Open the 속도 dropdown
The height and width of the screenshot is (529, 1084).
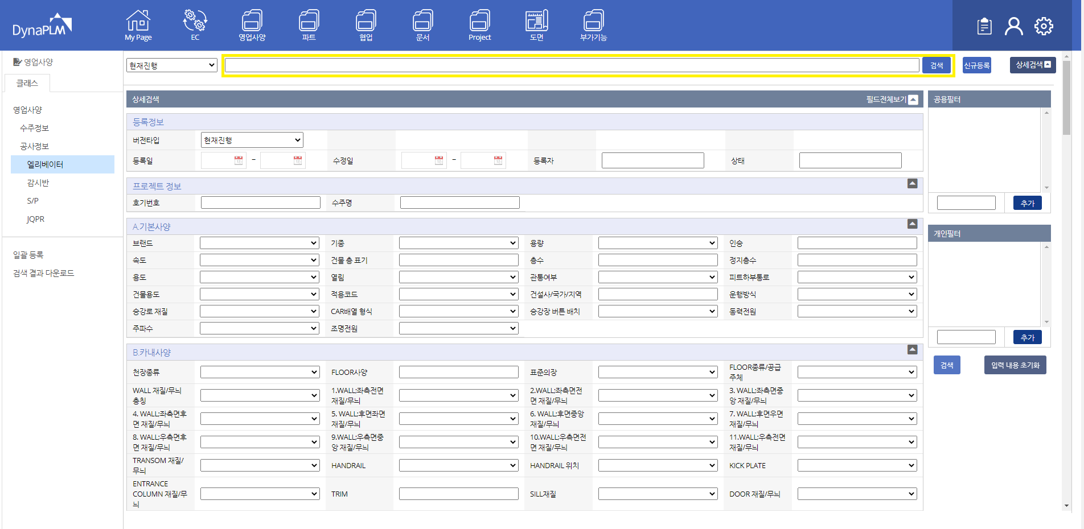(x=260, y=260)
